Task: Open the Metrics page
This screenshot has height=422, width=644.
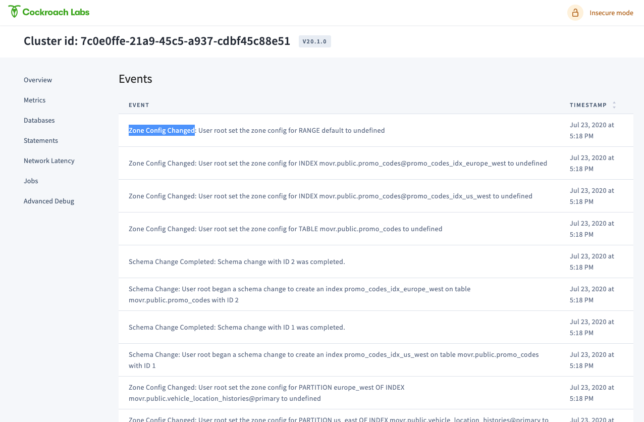Action: [34, 100]
